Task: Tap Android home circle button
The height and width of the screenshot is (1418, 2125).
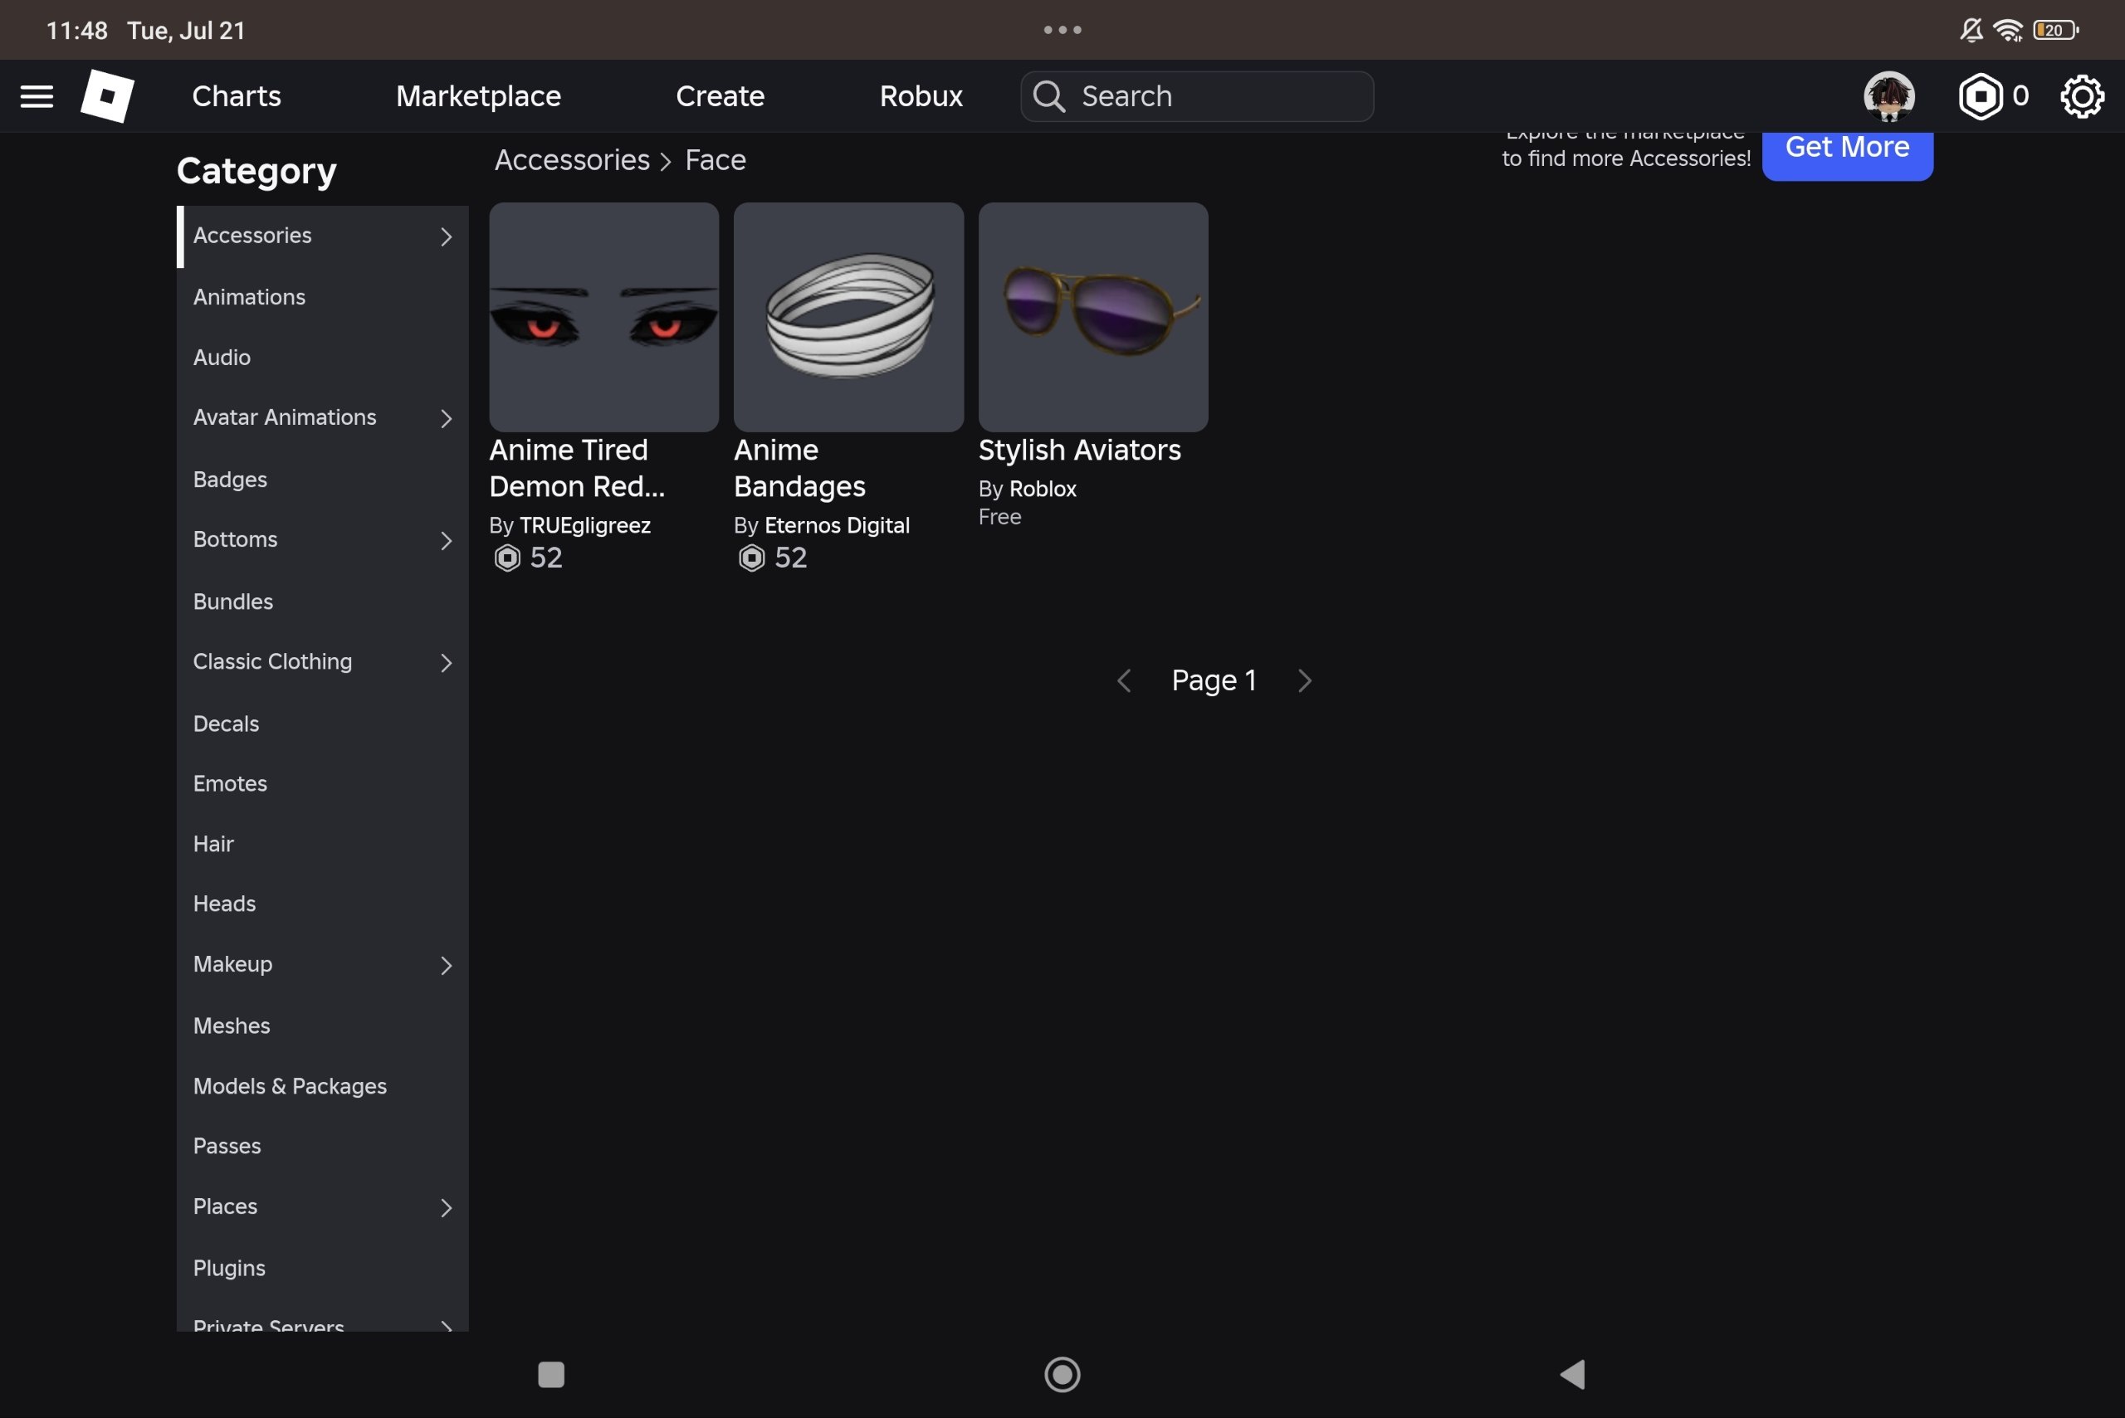Action: (x=1062, y=1375)
